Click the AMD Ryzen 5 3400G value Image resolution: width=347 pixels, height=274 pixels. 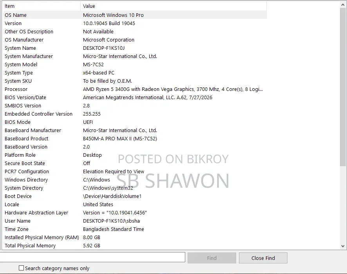[173, 89]
